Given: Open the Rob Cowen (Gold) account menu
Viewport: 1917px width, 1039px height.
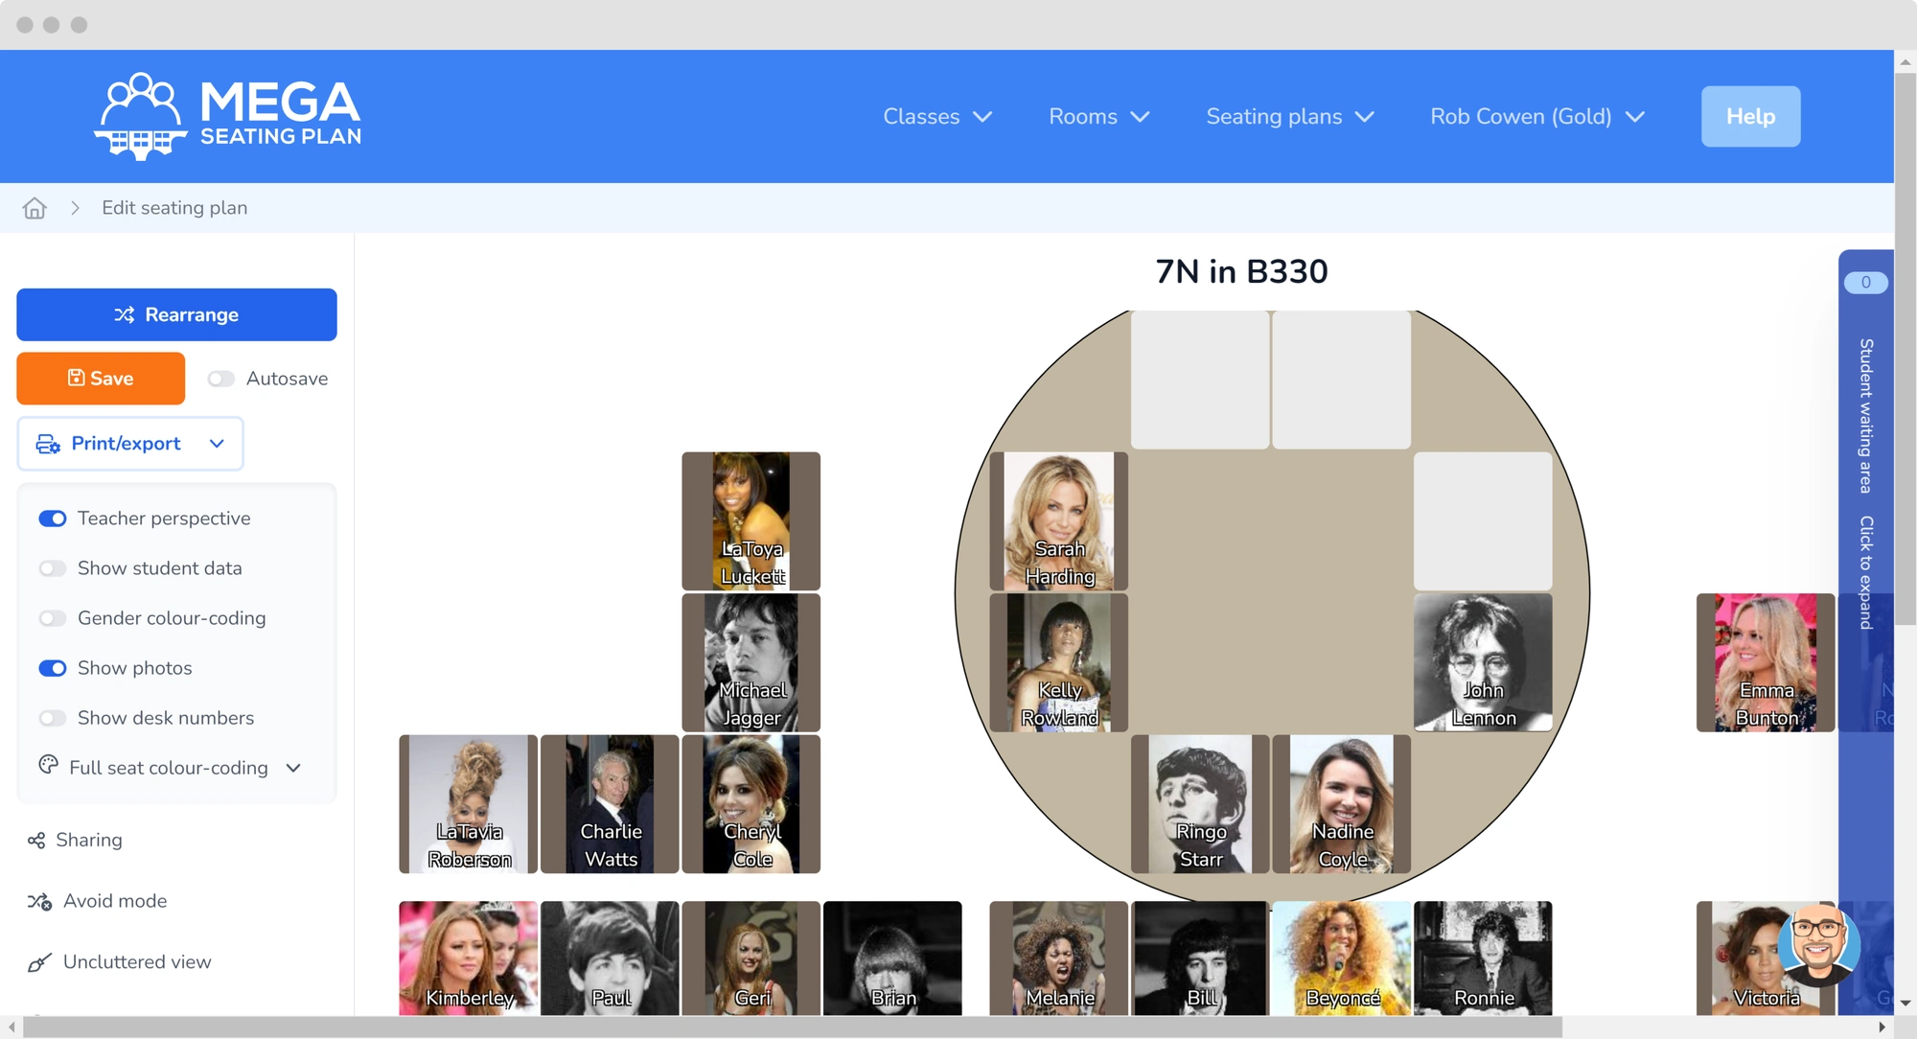Looking at the screenshot, I should pos(1537,116).
